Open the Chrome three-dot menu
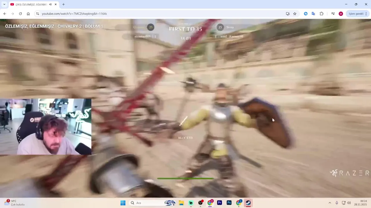This screenshot has width=371, height=208. tap(366, 14)
